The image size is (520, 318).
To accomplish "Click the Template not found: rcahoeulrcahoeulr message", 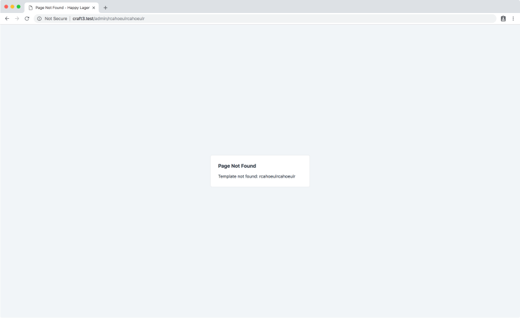I will 256,176.
